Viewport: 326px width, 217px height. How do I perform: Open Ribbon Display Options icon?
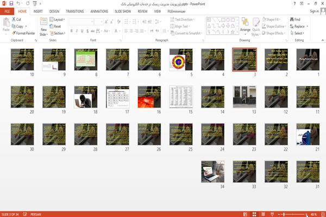tap(302, 4)
